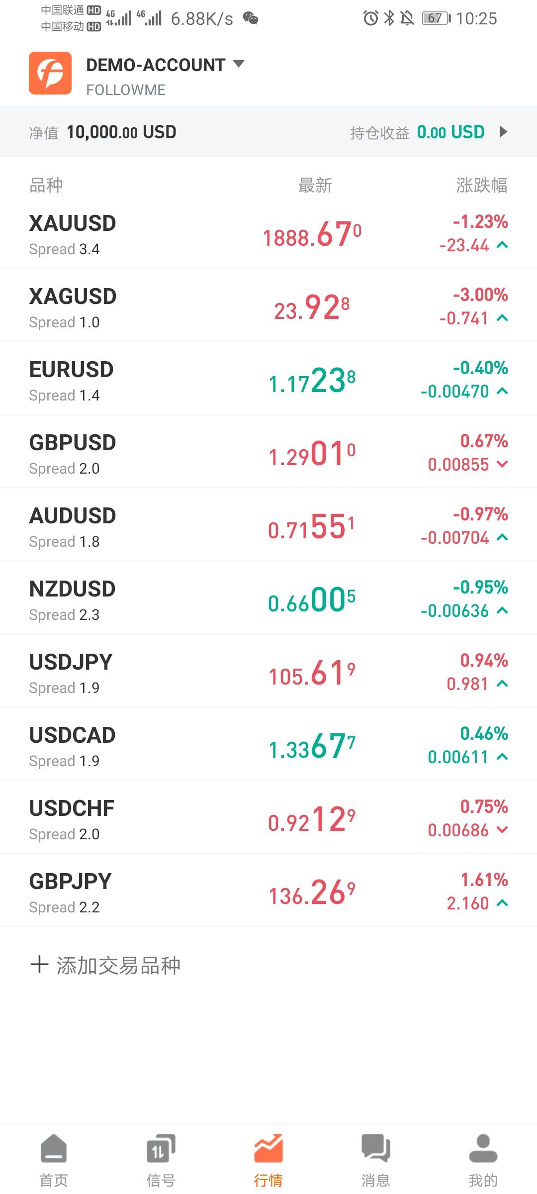The image size is (537, 1194).
Task: Tap the FOLLOWME orange logo icon
Action: pyautogui.click(x=50, y=73)
